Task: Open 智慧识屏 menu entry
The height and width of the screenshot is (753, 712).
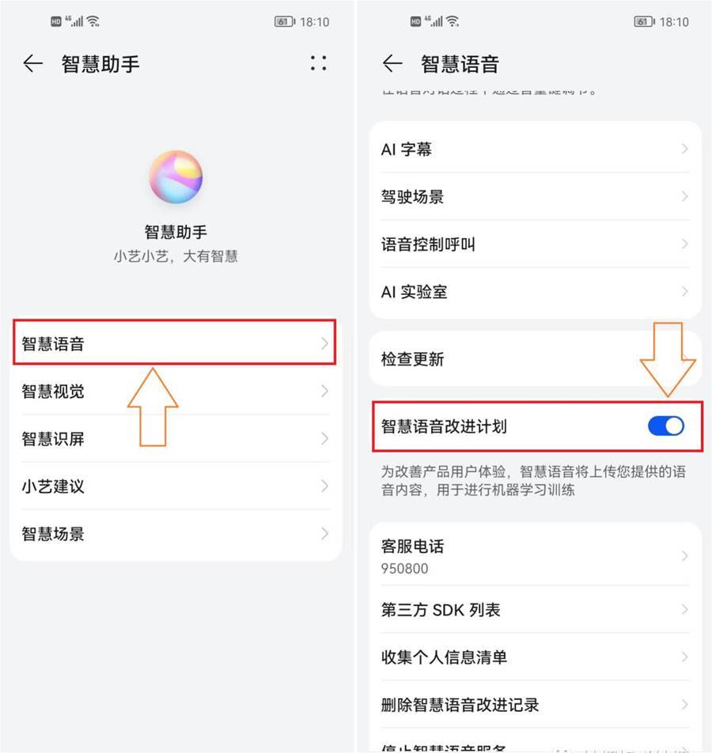Action: pos(176,438)
